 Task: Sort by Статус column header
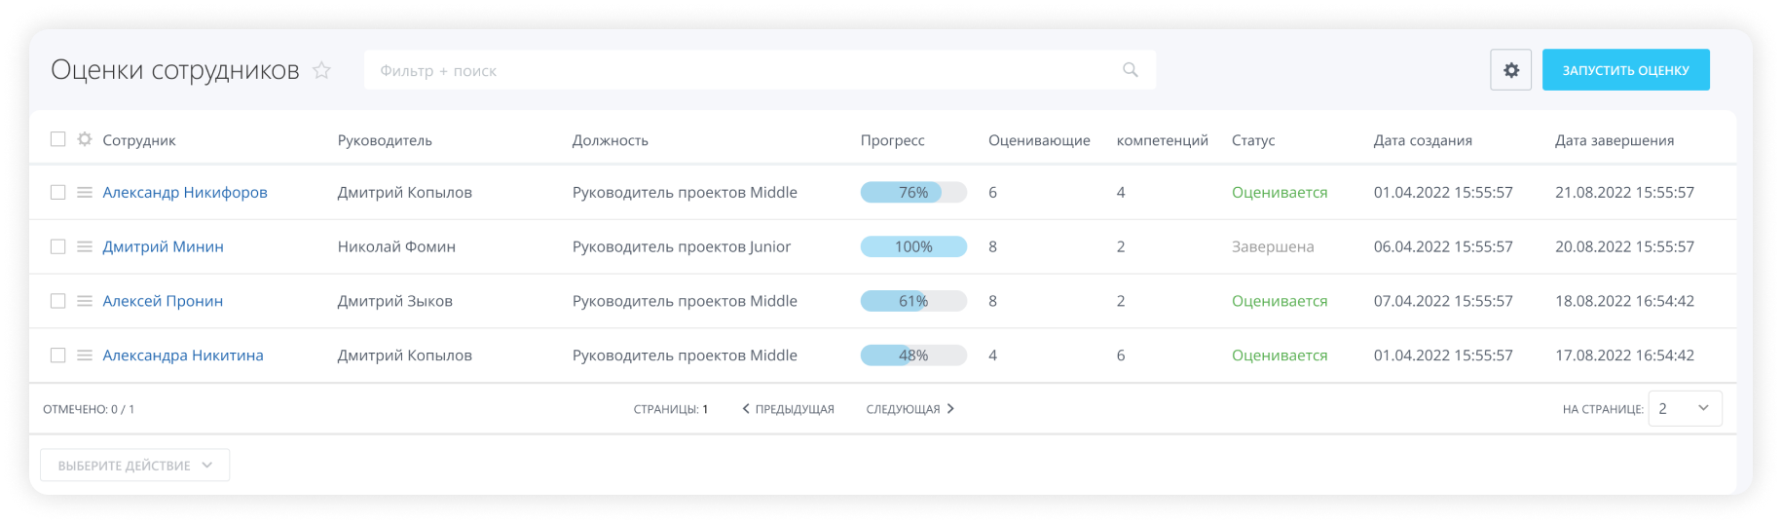1253,140
